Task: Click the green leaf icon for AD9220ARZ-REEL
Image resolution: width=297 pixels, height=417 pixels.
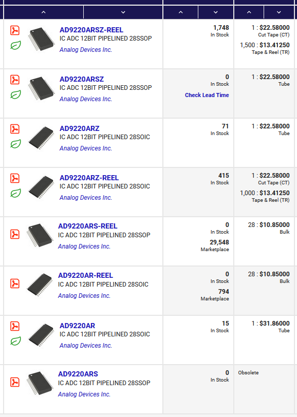Action: tap(15, 193)
